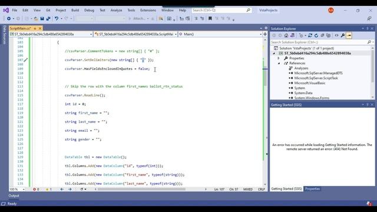Click the Find in Files toolbar icon
Image resolution: width=377 pixels, height=212 pixels.
point(161,18)
